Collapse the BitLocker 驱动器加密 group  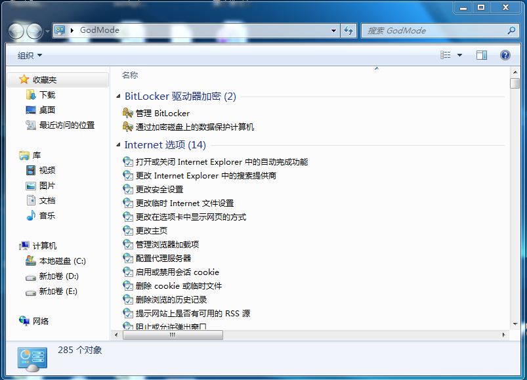pos(118,96)
